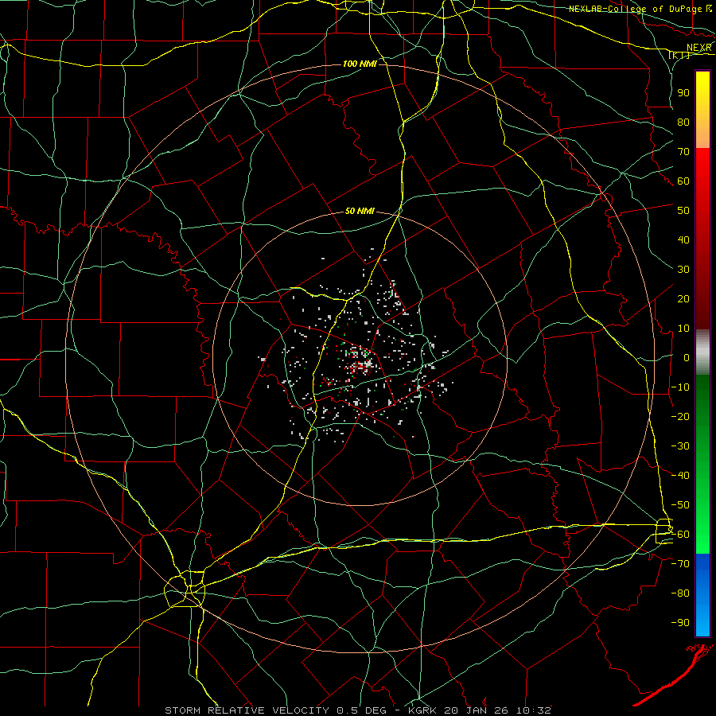Click the -30 value on the velocity scale
The height and width of the screenshot is (716, 716).
click(680, 446)
